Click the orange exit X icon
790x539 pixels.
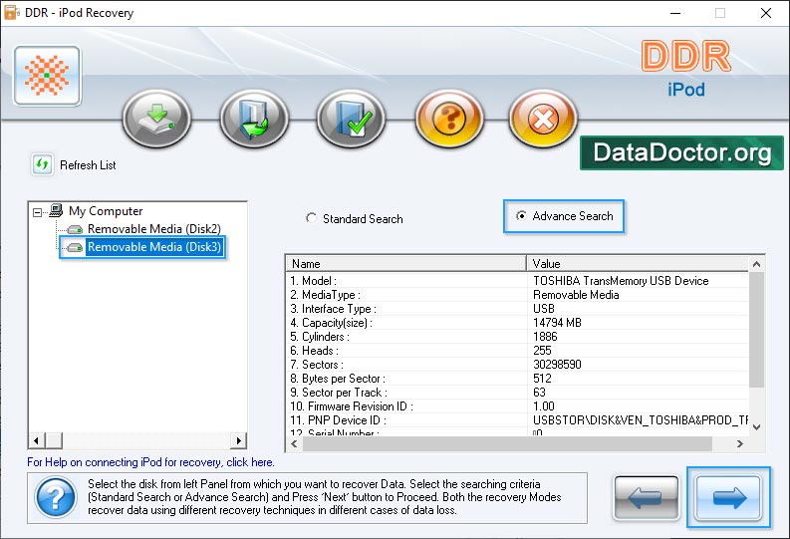point(543,119)
